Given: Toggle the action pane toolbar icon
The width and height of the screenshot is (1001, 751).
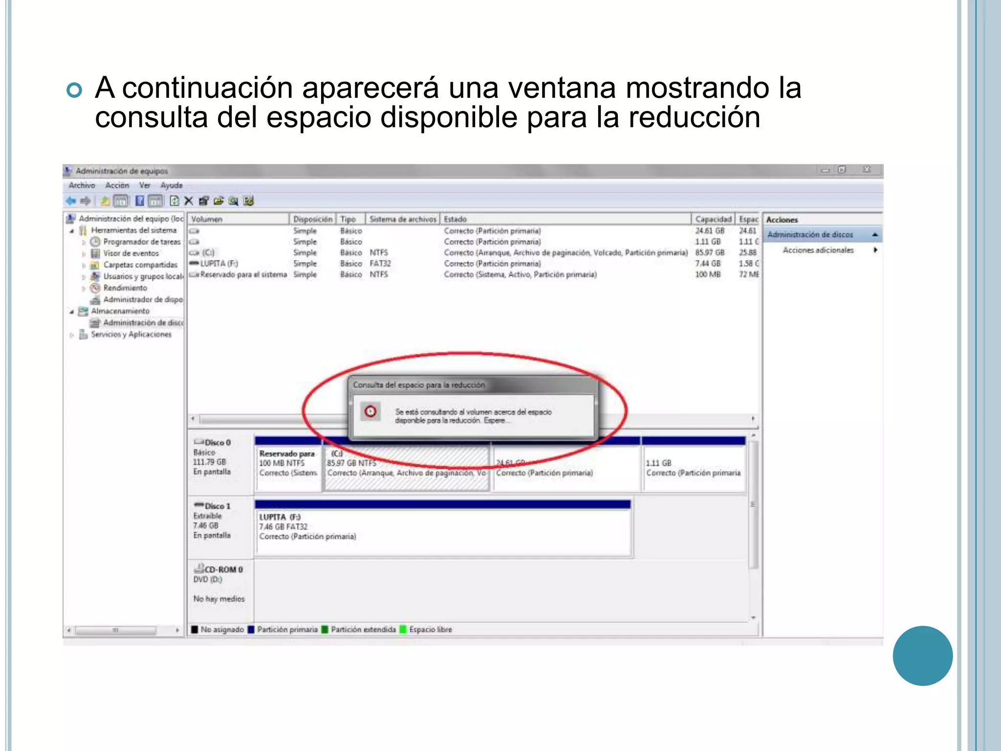Looking at the screenshot, I should pos(155,201).
